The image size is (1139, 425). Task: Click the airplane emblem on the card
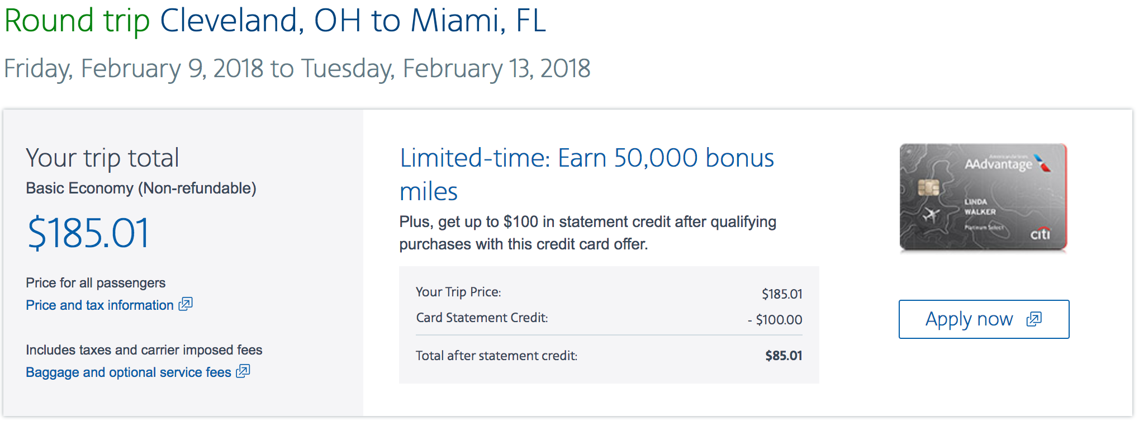tap(930, 214)
